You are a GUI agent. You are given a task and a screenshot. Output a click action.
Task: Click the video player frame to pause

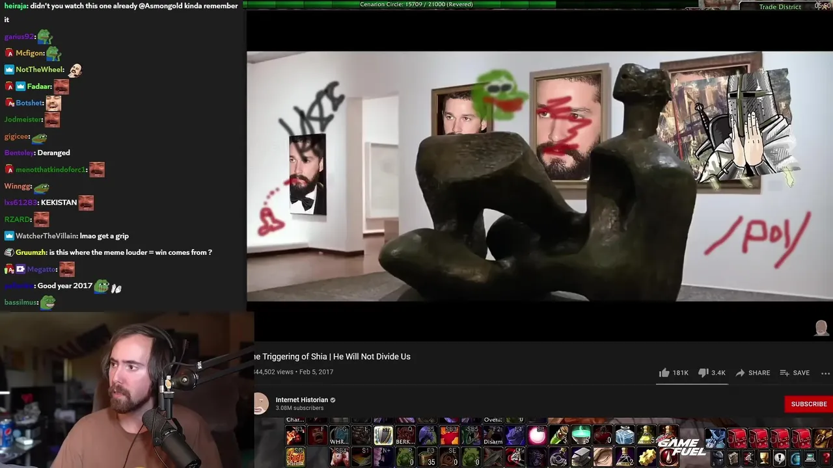[539, 175]
